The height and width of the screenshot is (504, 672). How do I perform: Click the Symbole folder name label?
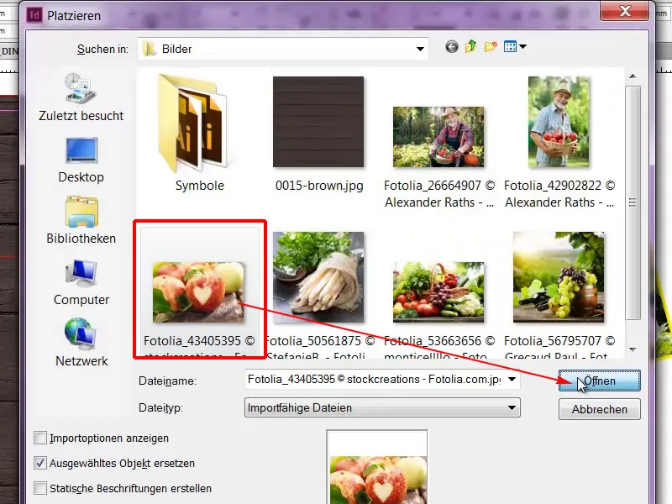click(199, 186)
